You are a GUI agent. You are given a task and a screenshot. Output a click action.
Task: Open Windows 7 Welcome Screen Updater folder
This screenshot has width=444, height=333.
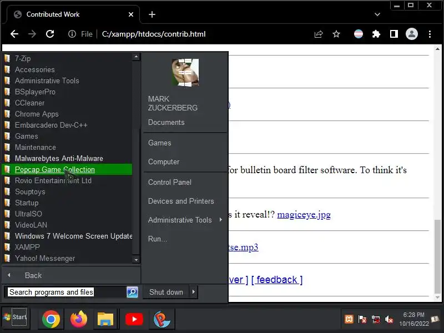coord(67,236)
